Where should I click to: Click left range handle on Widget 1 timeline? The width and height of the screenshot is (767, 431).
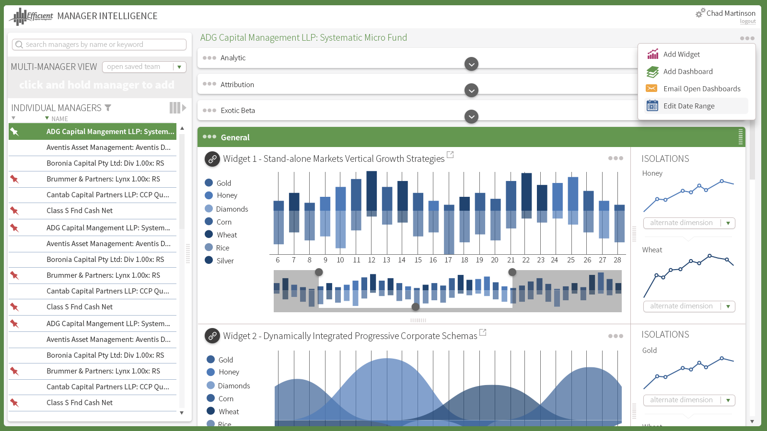tap(319, 272)
